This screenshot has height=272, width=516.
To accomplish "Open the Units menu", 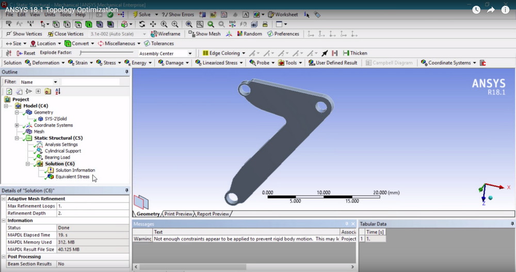I will 50,14.
